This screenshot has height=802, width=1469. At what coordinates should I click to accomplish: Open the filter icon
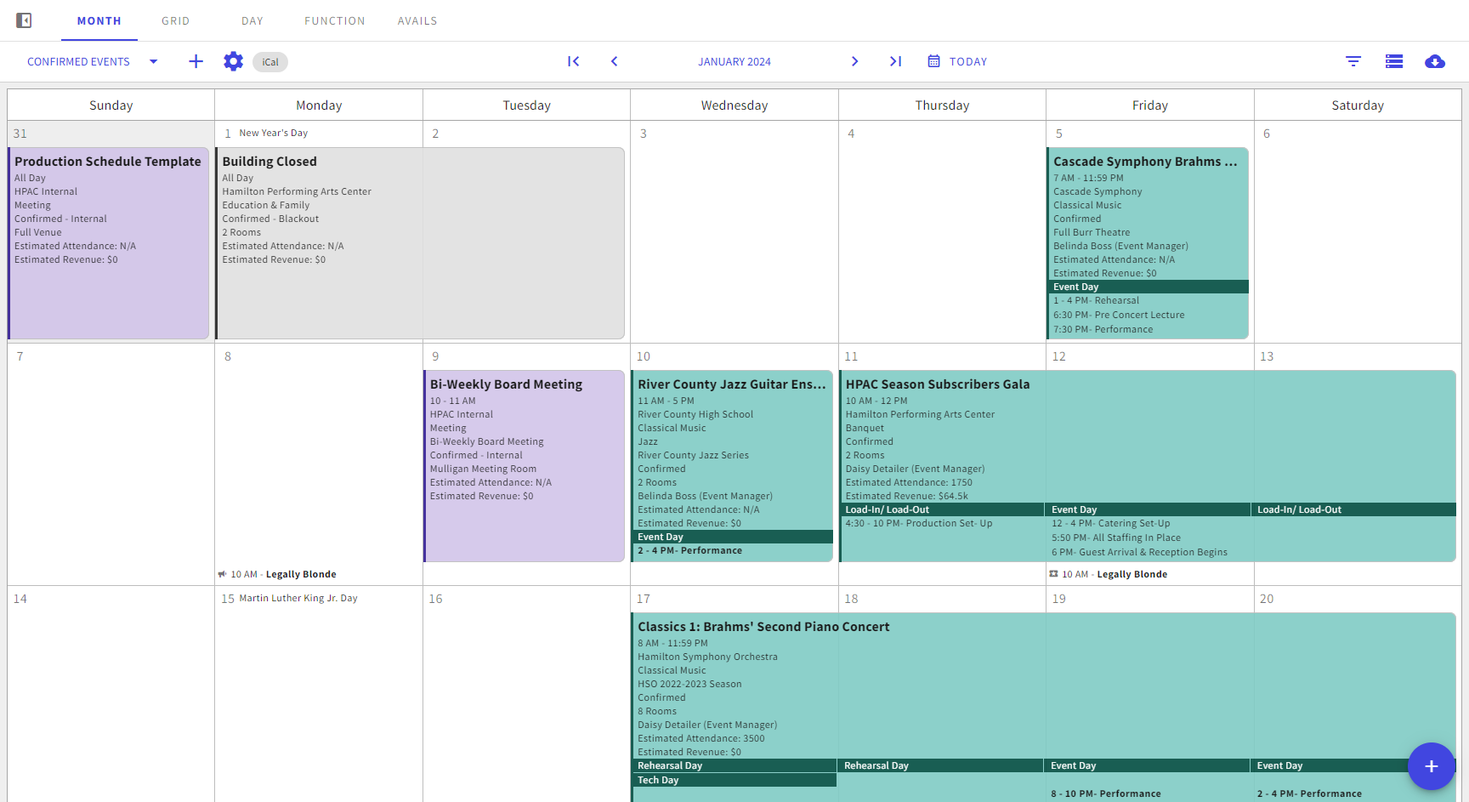click(1353, 61)
